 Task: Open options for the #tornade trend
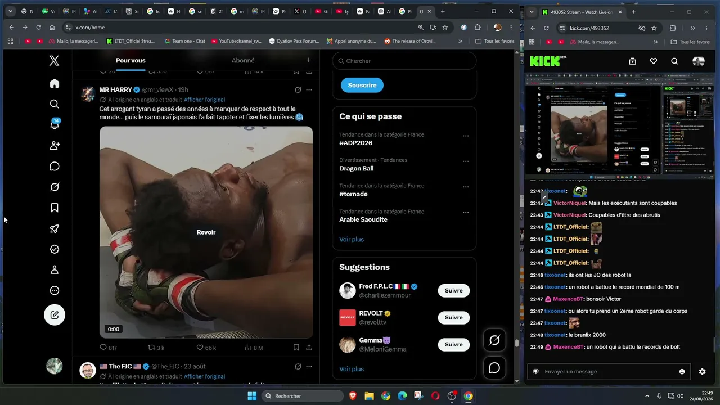466,187
